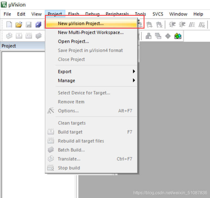
Task: Click the Uncomment selection toolbar icon
Action: click(202, 25)
